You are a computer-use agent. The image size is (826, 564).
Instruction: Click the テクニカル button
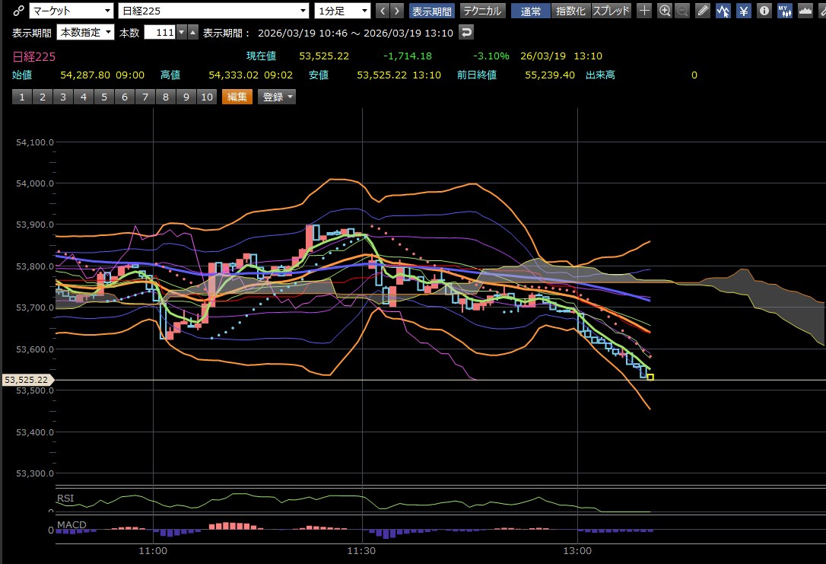[482, 11]
